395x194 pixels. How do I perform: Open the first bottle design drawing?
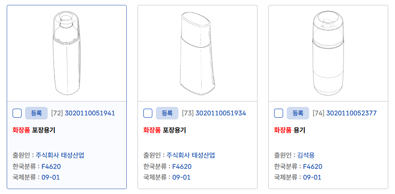pos(67,53)
